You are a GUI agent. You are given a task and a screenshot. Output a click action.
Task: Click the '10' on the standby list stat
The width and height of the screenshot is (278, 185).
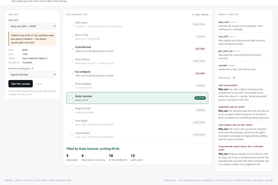coord(118,157)
